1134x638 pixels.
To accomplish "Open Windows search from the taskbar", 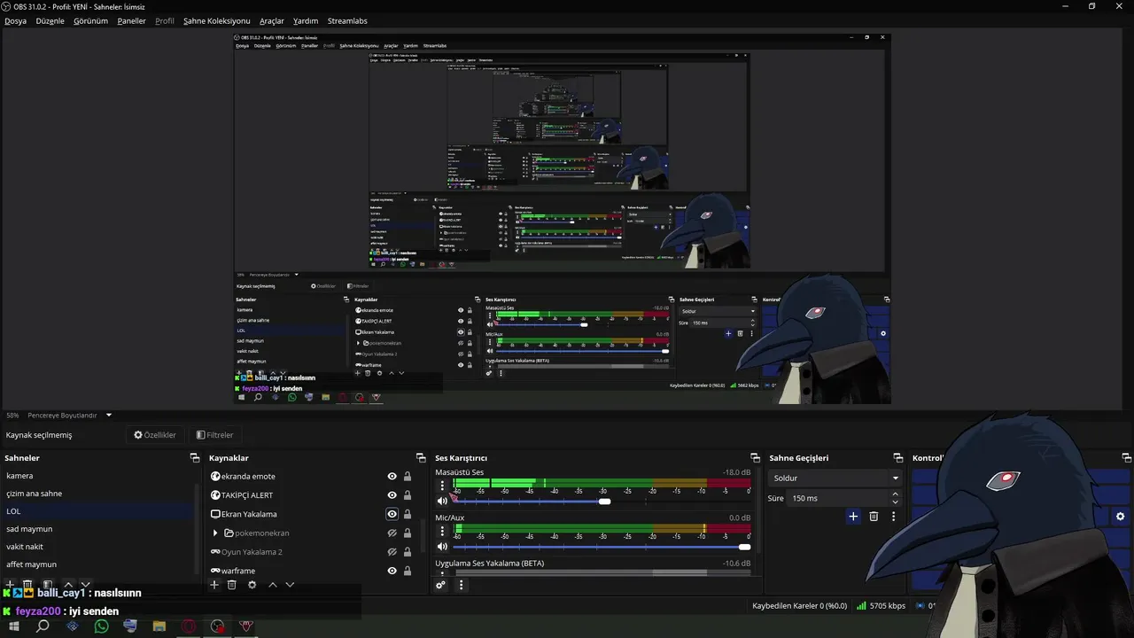I will coord(43,626).
